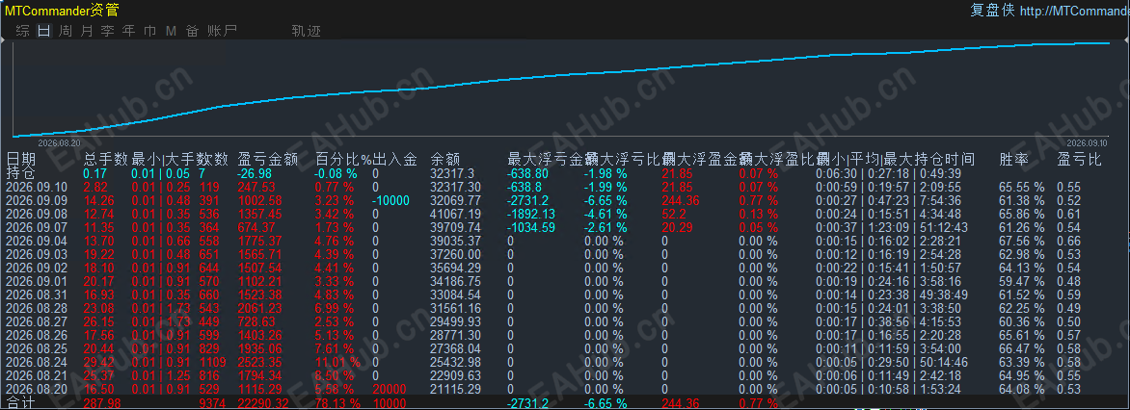Click the 287.98 total lots cell
This screenshot has width=1130, height=410.
[x=101, y=403]
